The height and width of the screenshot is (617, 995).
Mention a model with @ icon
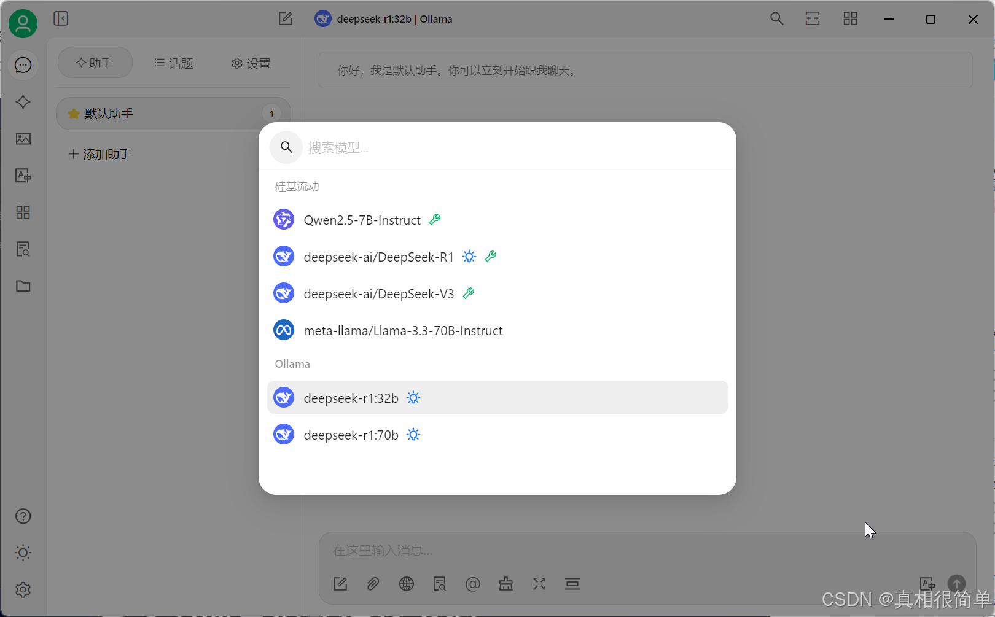(x=473, y=584)
